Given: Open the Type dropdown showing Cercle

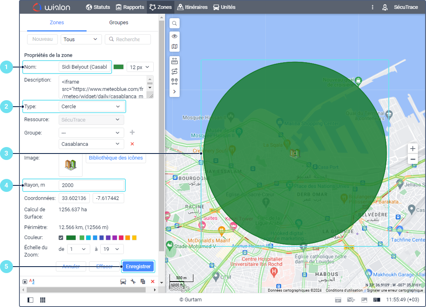Looking at the screenshot, I should coord(91,107).
